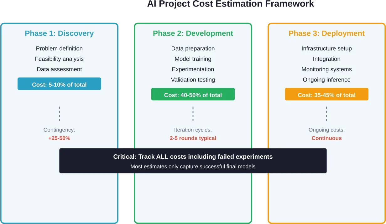Click the Model training item
Viewport: 386px width, 224px height.
pos(193,59)
